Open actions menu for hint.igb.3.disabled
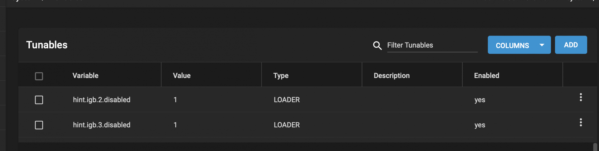The image size is (599, 151). 581,122
